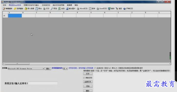The height and width of the screenshot is (92, 177).
Task: Click the Excel打印 toolbar icon
Action: 98,9
